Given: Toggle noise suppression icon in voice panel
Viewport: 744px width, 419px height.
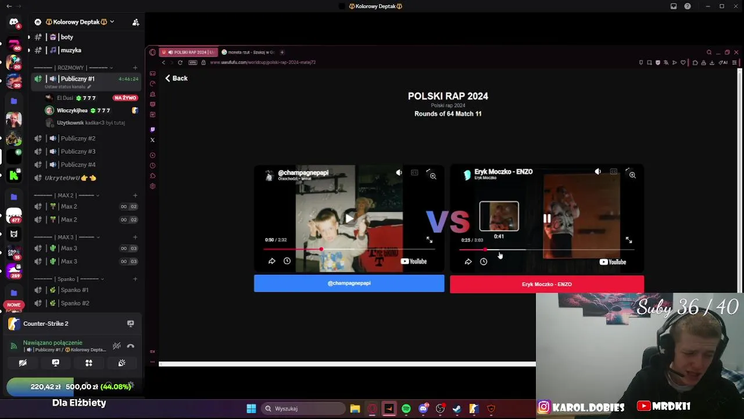Looking at the screenshot, I should pyautogui.click(x=117, y=346).
